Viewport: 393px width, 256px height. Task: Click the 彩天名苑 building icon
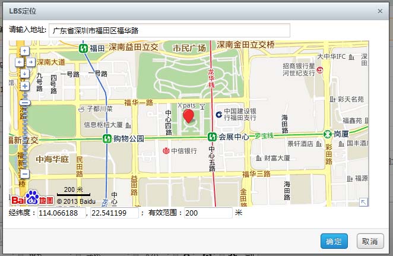pyautogui.click(x=332, y=99)
